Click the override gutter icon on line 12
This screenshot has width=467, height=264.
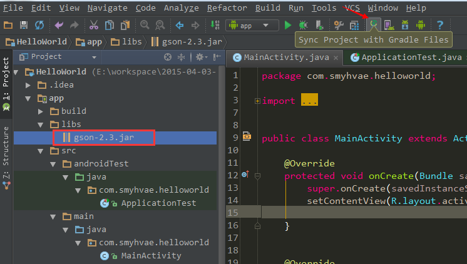[245, 174]
